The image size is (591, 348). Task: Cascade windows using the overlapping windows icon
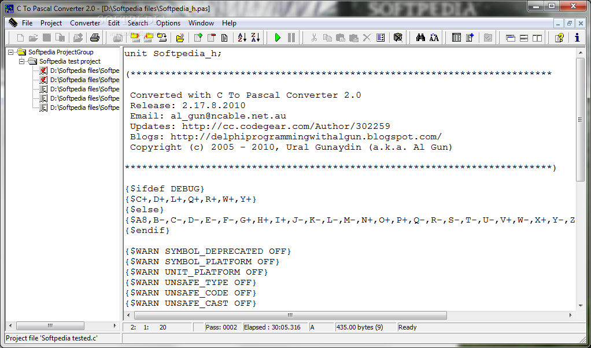[511, 37]
